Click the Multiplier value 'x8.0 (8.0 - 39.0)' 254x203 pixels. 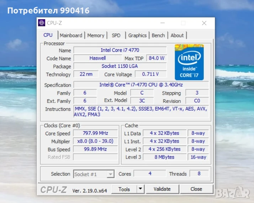pyautogui.click(x=95, y=141)
